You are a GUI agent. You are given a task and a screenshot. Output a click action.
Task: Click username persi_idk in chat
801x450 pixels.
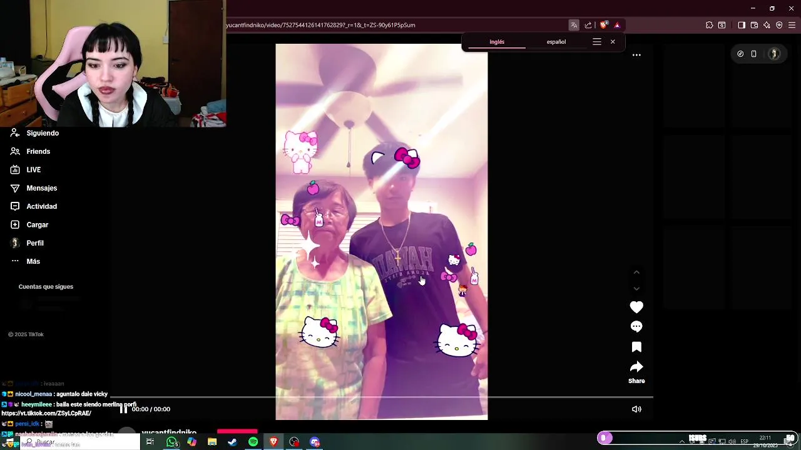[x=28, y=424]
